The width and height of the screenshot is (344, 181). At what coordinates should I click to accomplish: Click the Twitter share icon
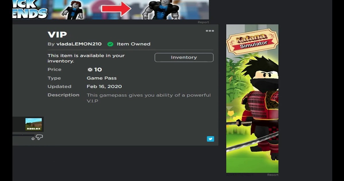(210, 139)
